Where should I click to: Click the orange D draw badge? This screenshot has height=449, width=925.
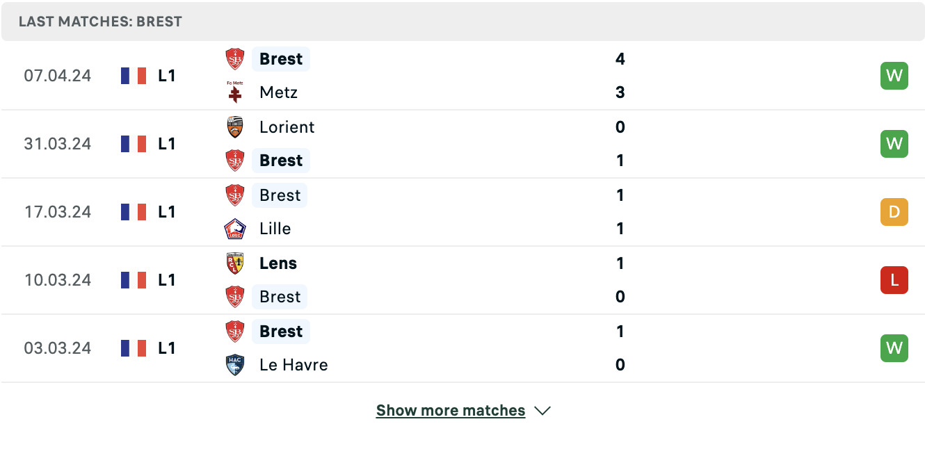tap(894, 212)
